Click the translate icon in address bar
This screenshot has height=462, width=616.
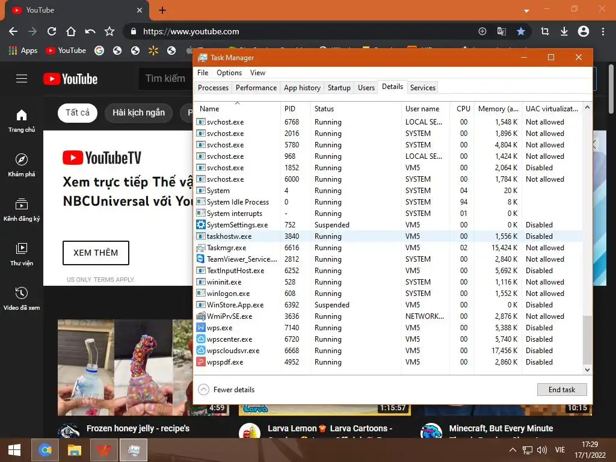(x=502, y=31)
